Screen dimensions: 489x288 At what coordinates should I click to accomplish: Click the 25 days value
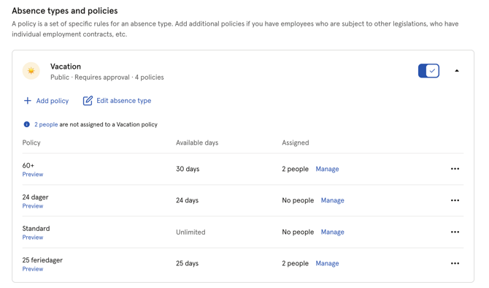[187, 264]
